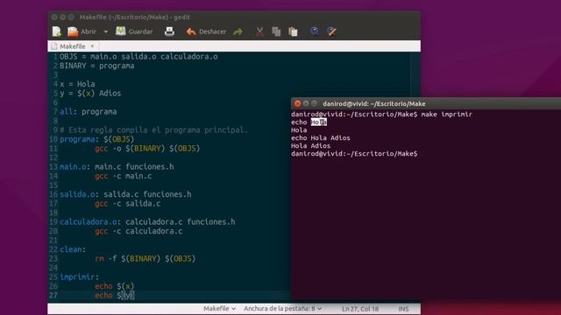Click line 1 OBJS definition in editor
561x315 pixels.
tap(138, 56)
